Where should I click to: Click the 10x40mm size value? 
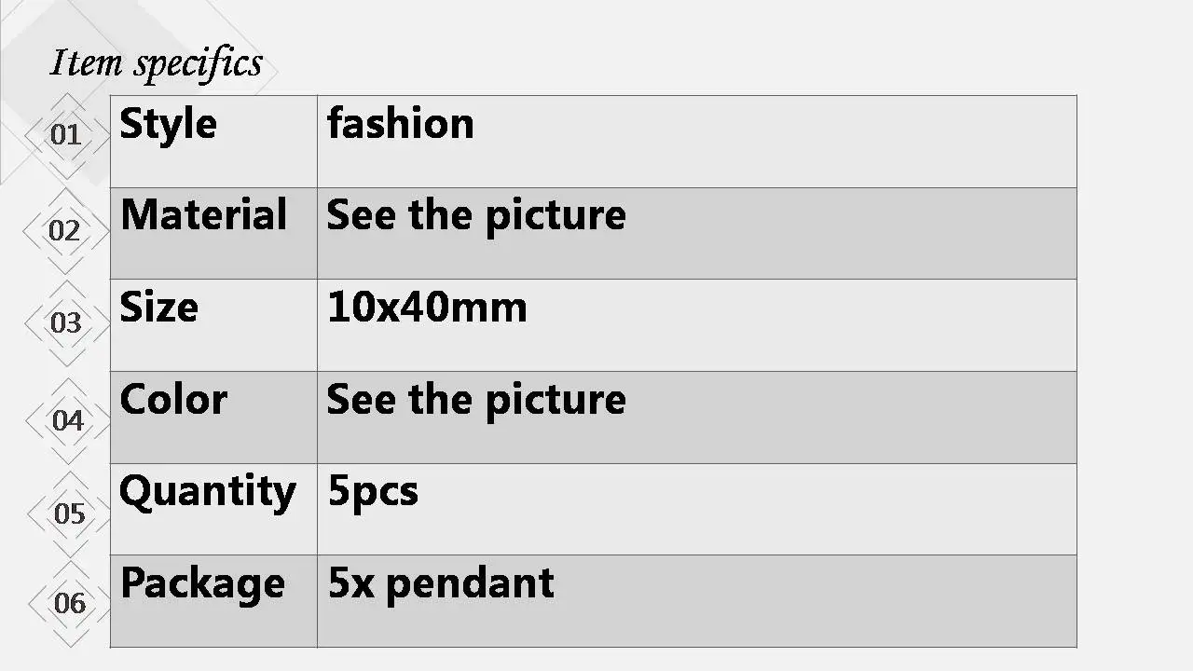[427, 308]
